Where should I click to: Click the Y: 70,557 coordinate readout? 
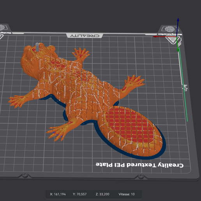(79, 194)
